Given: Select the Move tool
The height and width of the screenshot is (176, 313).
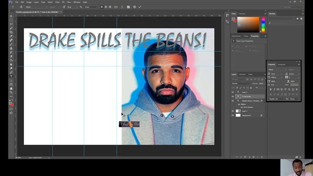Looking at the screenshot, I should (x=11, y=16).
